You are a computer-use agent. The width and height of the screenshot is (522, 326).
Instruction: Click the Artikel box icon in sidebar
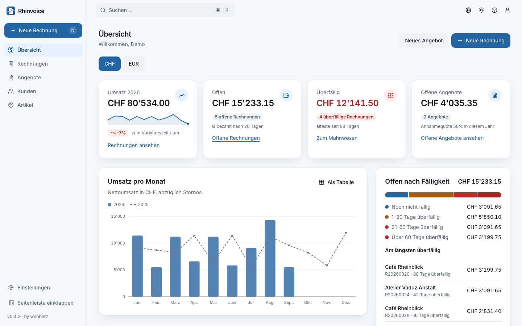[x=11, y=105]
